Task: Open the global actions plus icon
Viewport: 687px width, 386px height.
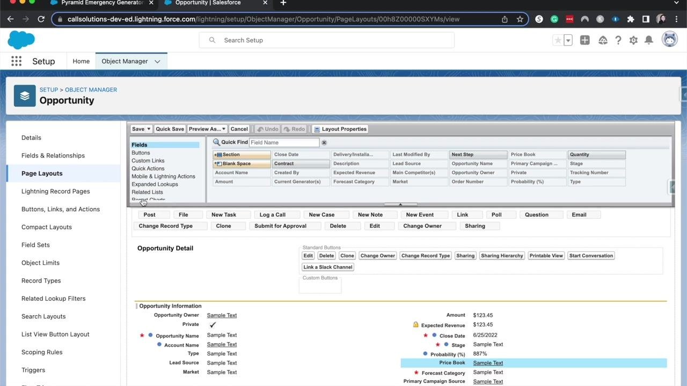Action: [585, 40]
